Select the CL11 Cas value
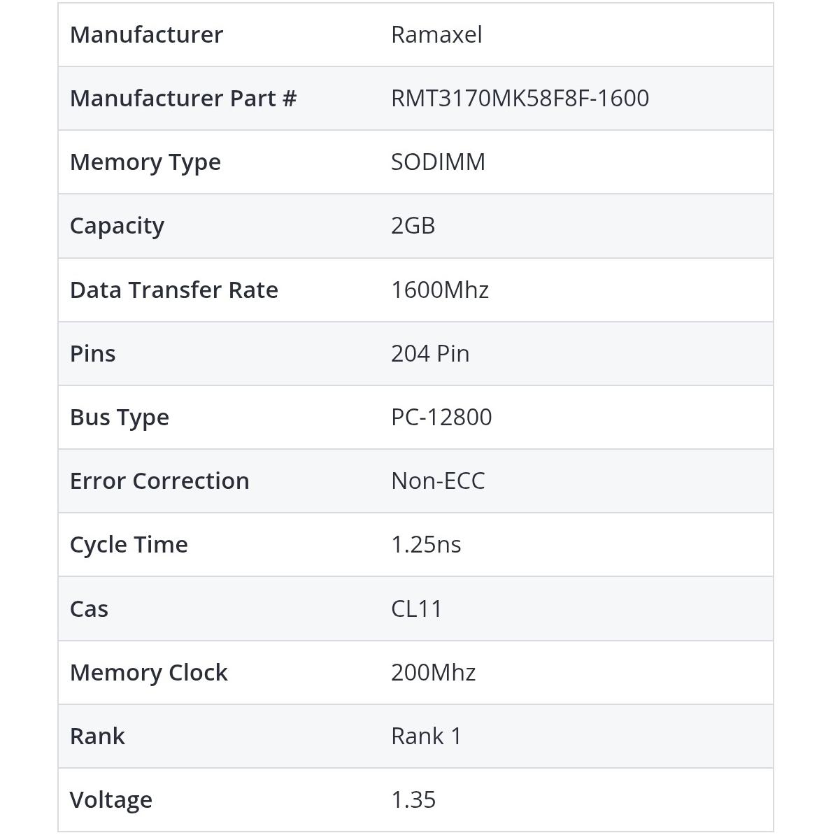The height and width of the screenshot is (840, 840). (x=416, y=609)
